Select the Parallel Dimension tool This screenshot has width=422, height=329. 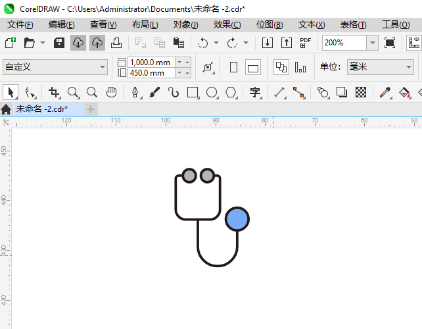[x=279, y=92]
